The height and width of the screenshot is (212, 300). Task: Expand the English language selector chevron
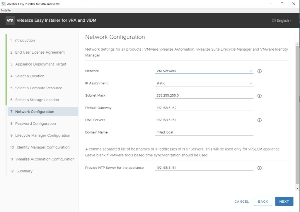click(x=291, y=20)
